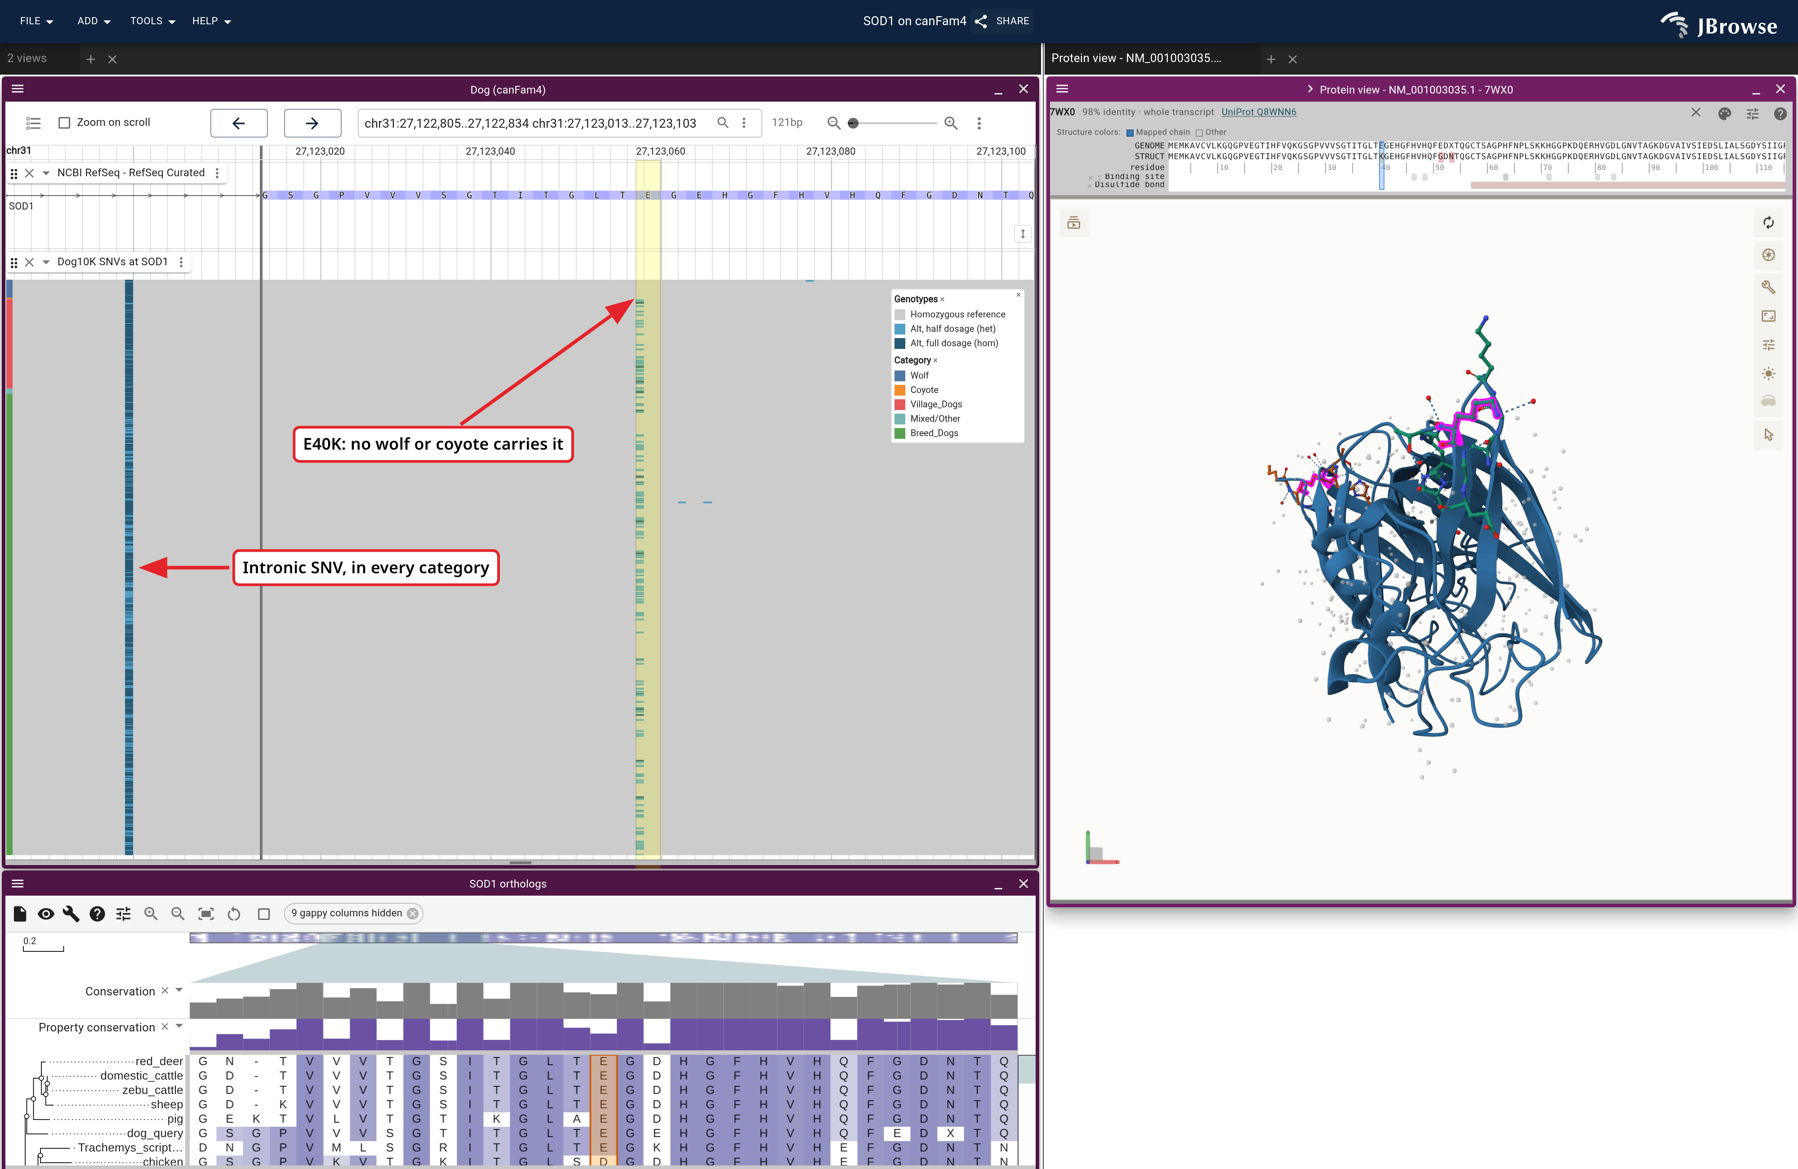The height and width of the screenshot is (1169, 1798).
Task: Click eye visibility icon in orthologs toolbar
Action: [x=45, y=914]
